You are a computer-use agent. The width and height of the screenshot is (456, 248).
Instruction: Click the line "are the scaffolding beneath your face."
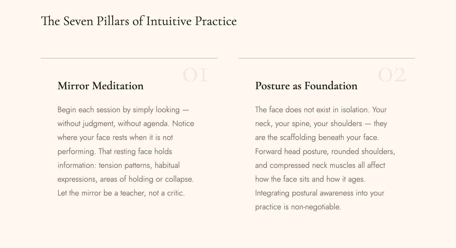317,138
